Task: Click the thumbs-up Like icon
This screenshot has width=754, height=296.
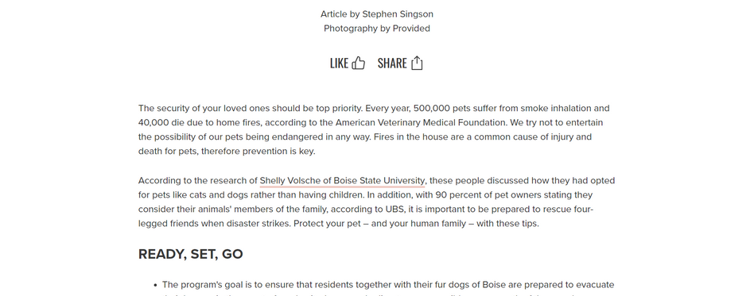Action: tap(358, 63)
